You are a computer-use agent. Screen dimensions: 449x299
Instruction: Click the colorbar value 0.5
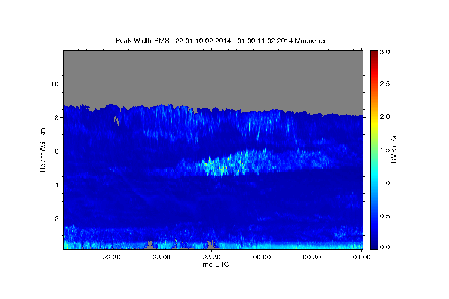(385, 216)
